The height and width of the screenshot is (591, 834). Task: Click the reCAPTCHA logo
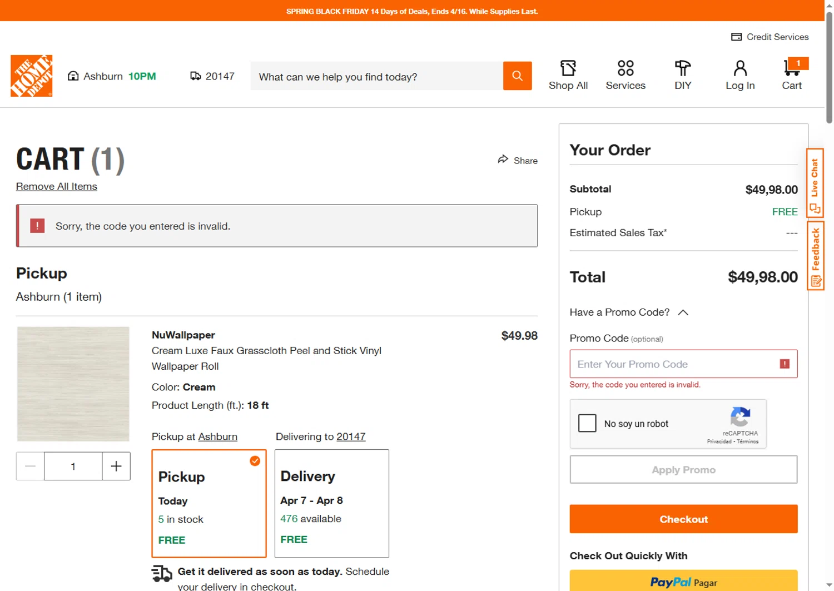click(740, 417)
